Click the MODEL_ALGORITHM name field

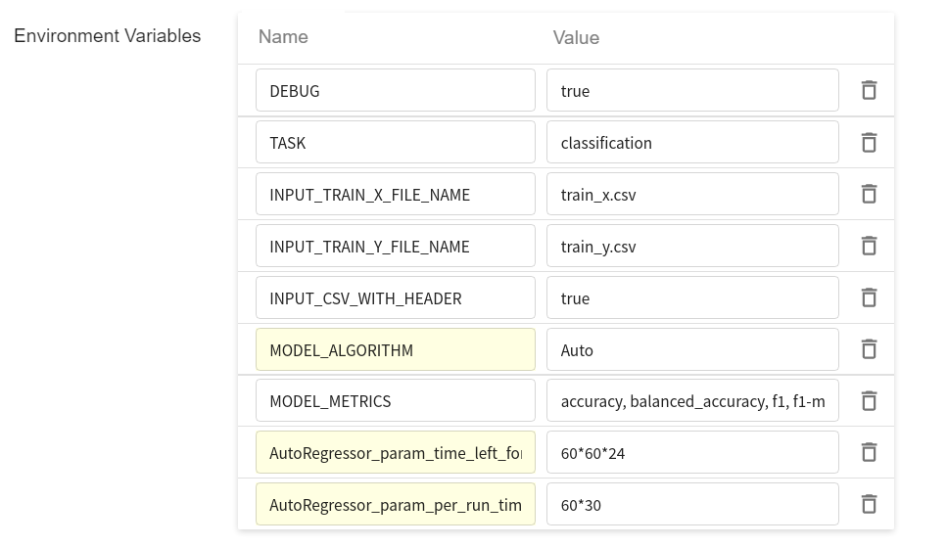[395, 349]
